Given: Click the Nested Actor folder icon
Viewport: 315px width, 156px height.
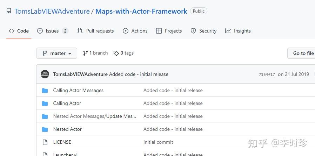Looking at the screenshot, I should (x=45, y=129).
